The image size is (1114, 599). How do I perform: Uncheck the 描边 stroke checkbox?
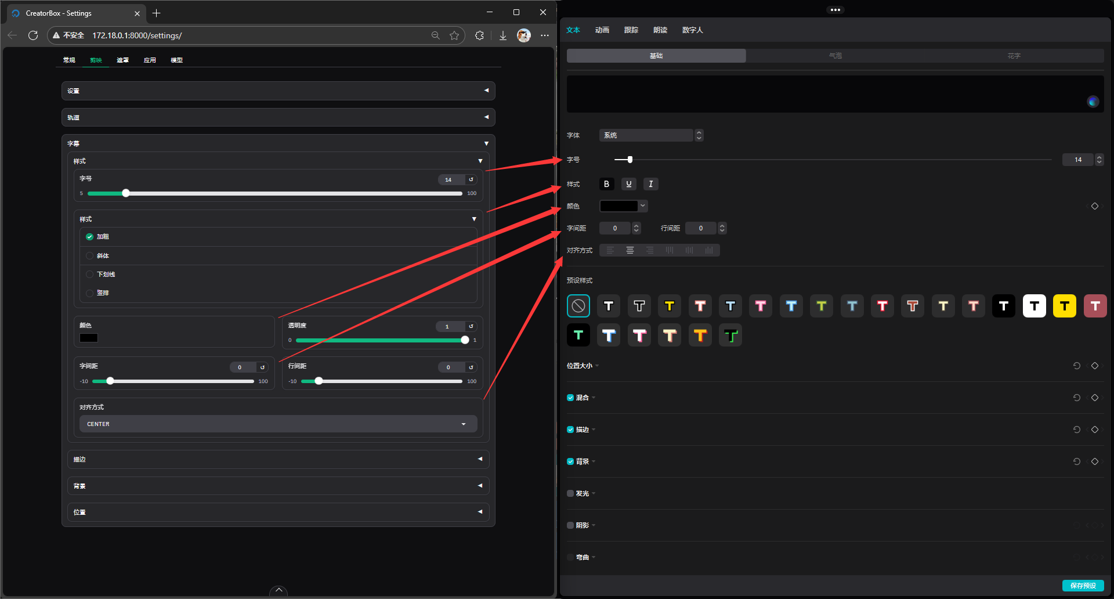click(x=570, y=430)
